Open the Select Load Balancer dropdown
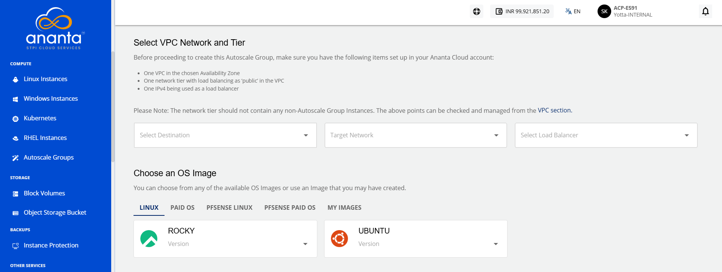 tap(606, 135)
